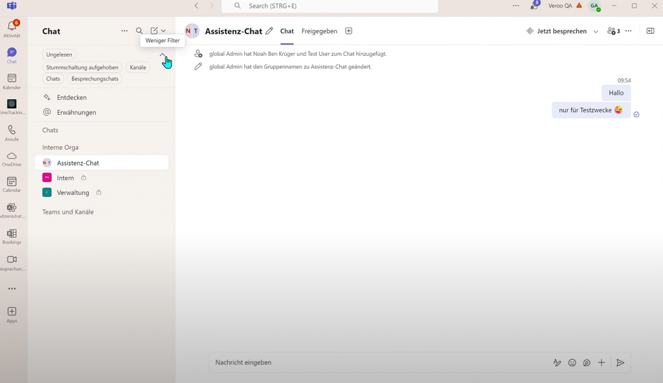Open the Calendar app in sidebar
Viewport: 663px width, 383px height.
(12, 185)
